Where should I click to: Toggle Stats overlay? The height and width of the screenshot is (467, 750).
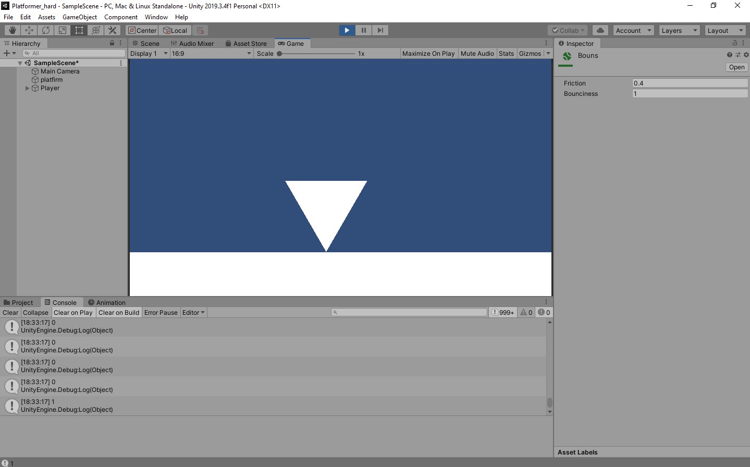pyautogui.click(x=506, y=53)
